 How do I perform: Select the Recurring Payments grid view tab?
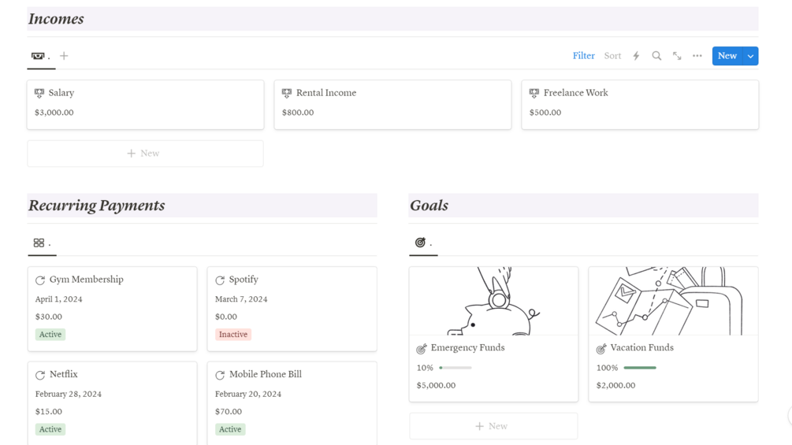coord(42,243)
